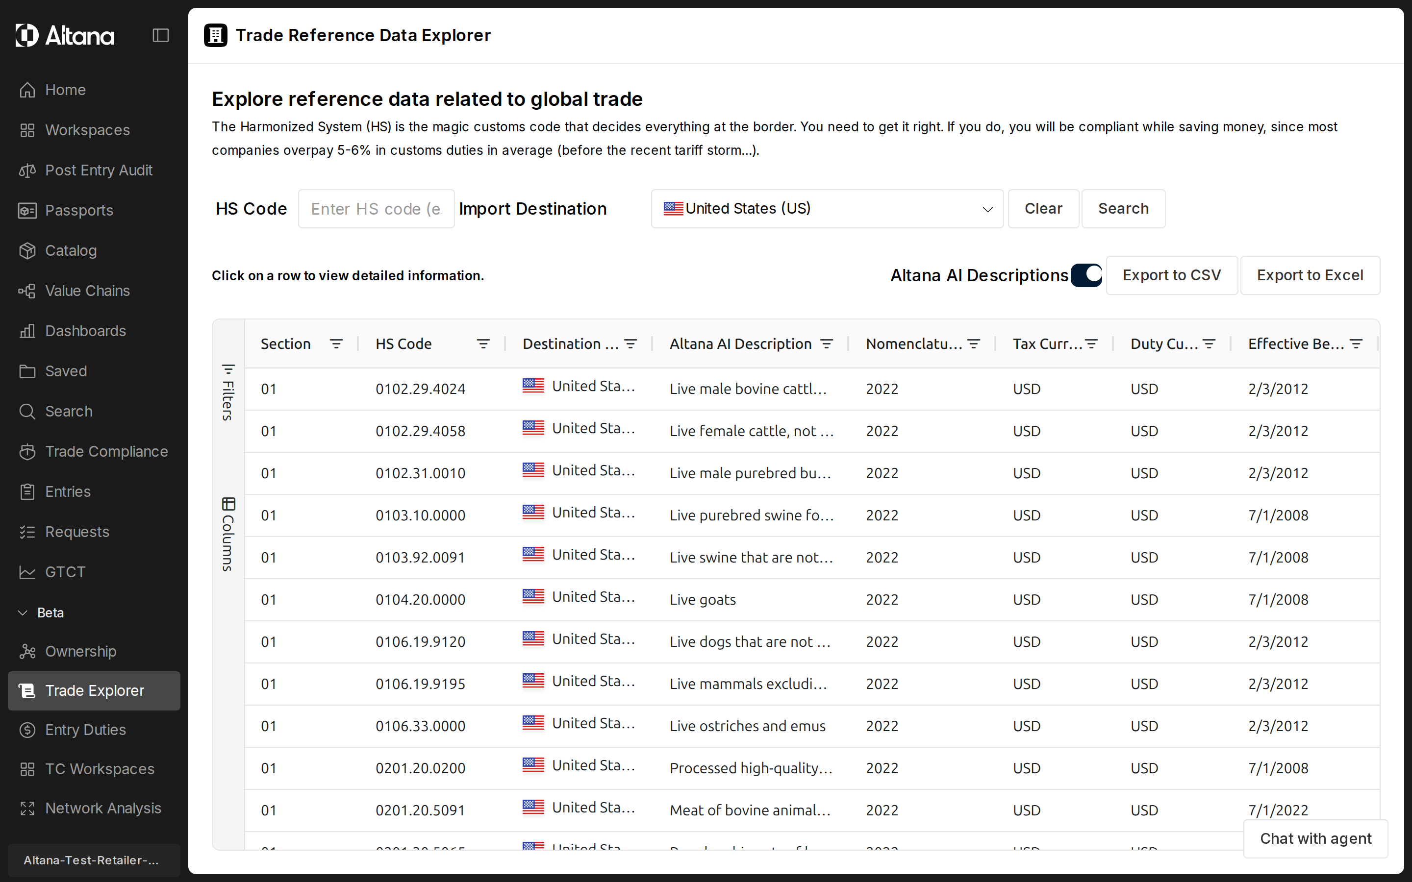Viewport: 1412px width, 882px height.
Task: Click the Workspaces grid icon
Action: pos(27,130)
